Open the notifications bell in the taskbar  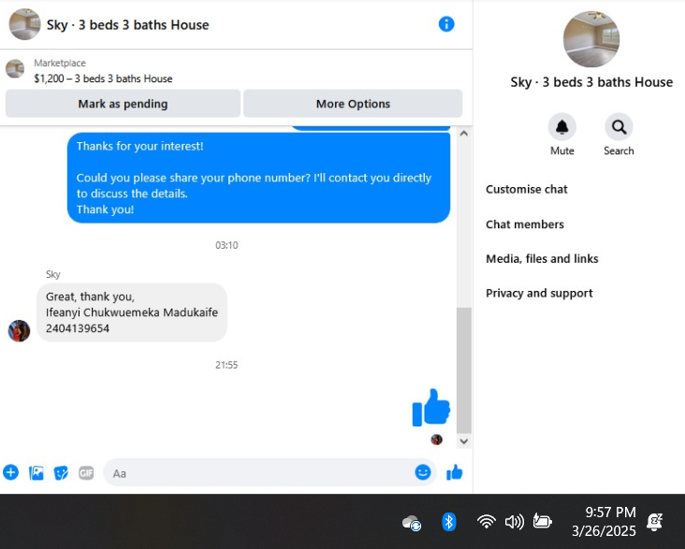[x=654, y=522]
